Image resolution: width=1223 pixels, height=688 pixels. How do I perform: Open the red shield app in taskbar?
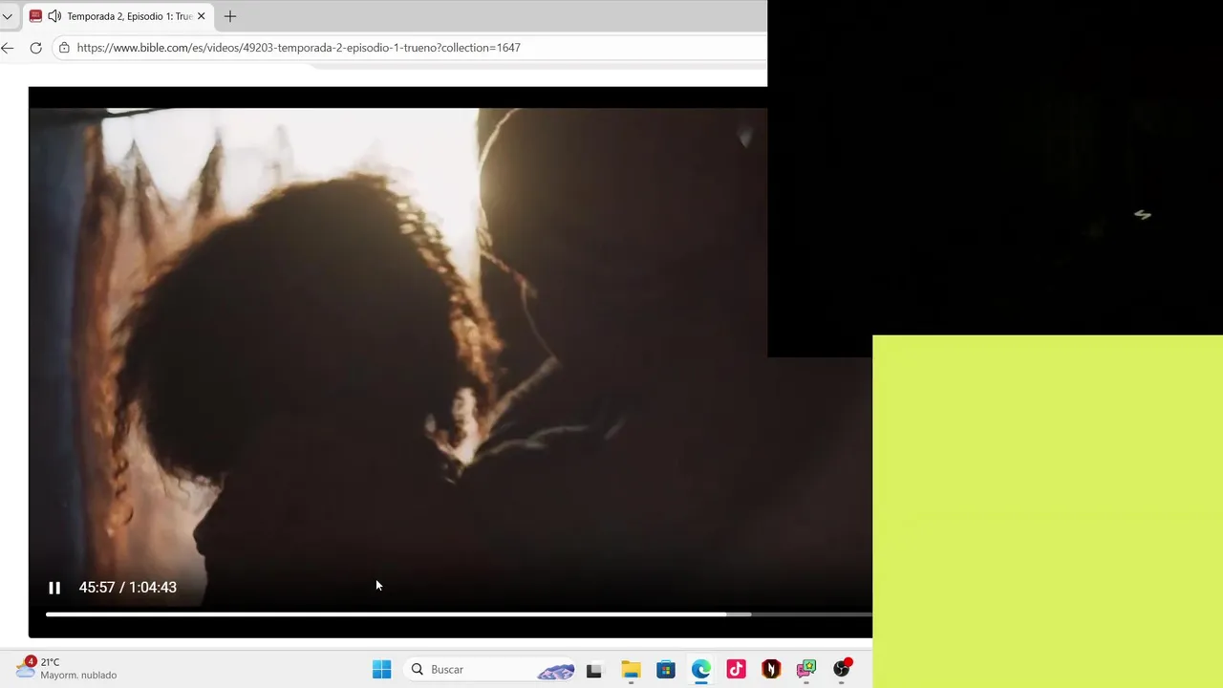coord(771,670)
